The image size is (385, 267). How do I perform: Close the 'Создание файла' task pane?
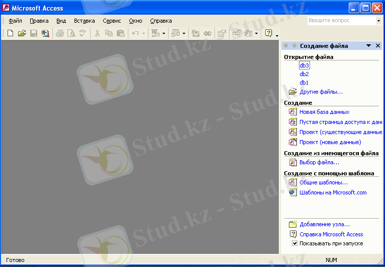[x=378, y=46]
